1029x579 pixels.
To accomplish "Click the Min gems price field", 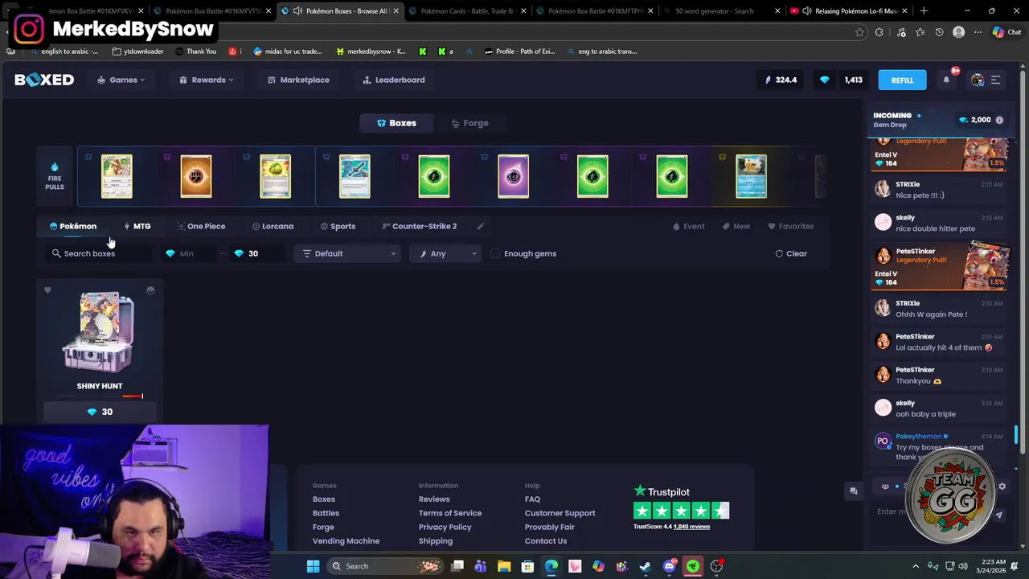I will click(x=188, y=253).
